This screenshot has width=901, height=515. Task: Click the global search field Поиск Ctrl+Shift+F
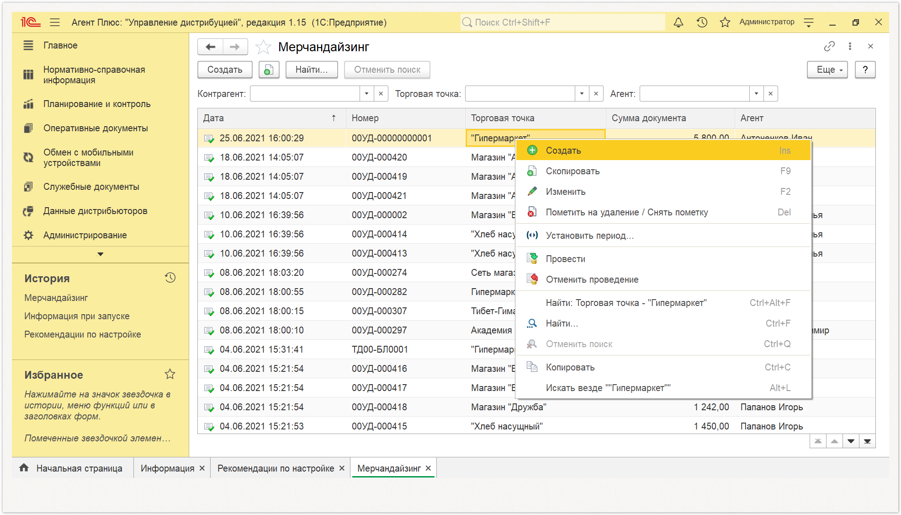[562, 22]
